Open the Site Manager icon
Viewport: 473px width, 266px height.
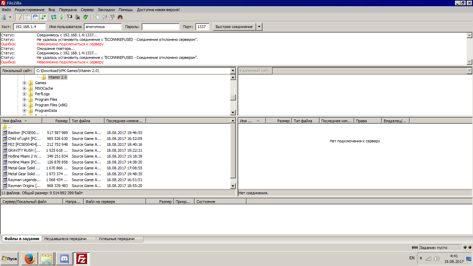4,17
